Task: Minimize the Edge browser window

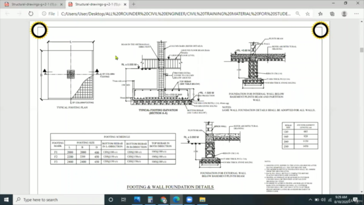Action: click(x=333, y=3)
